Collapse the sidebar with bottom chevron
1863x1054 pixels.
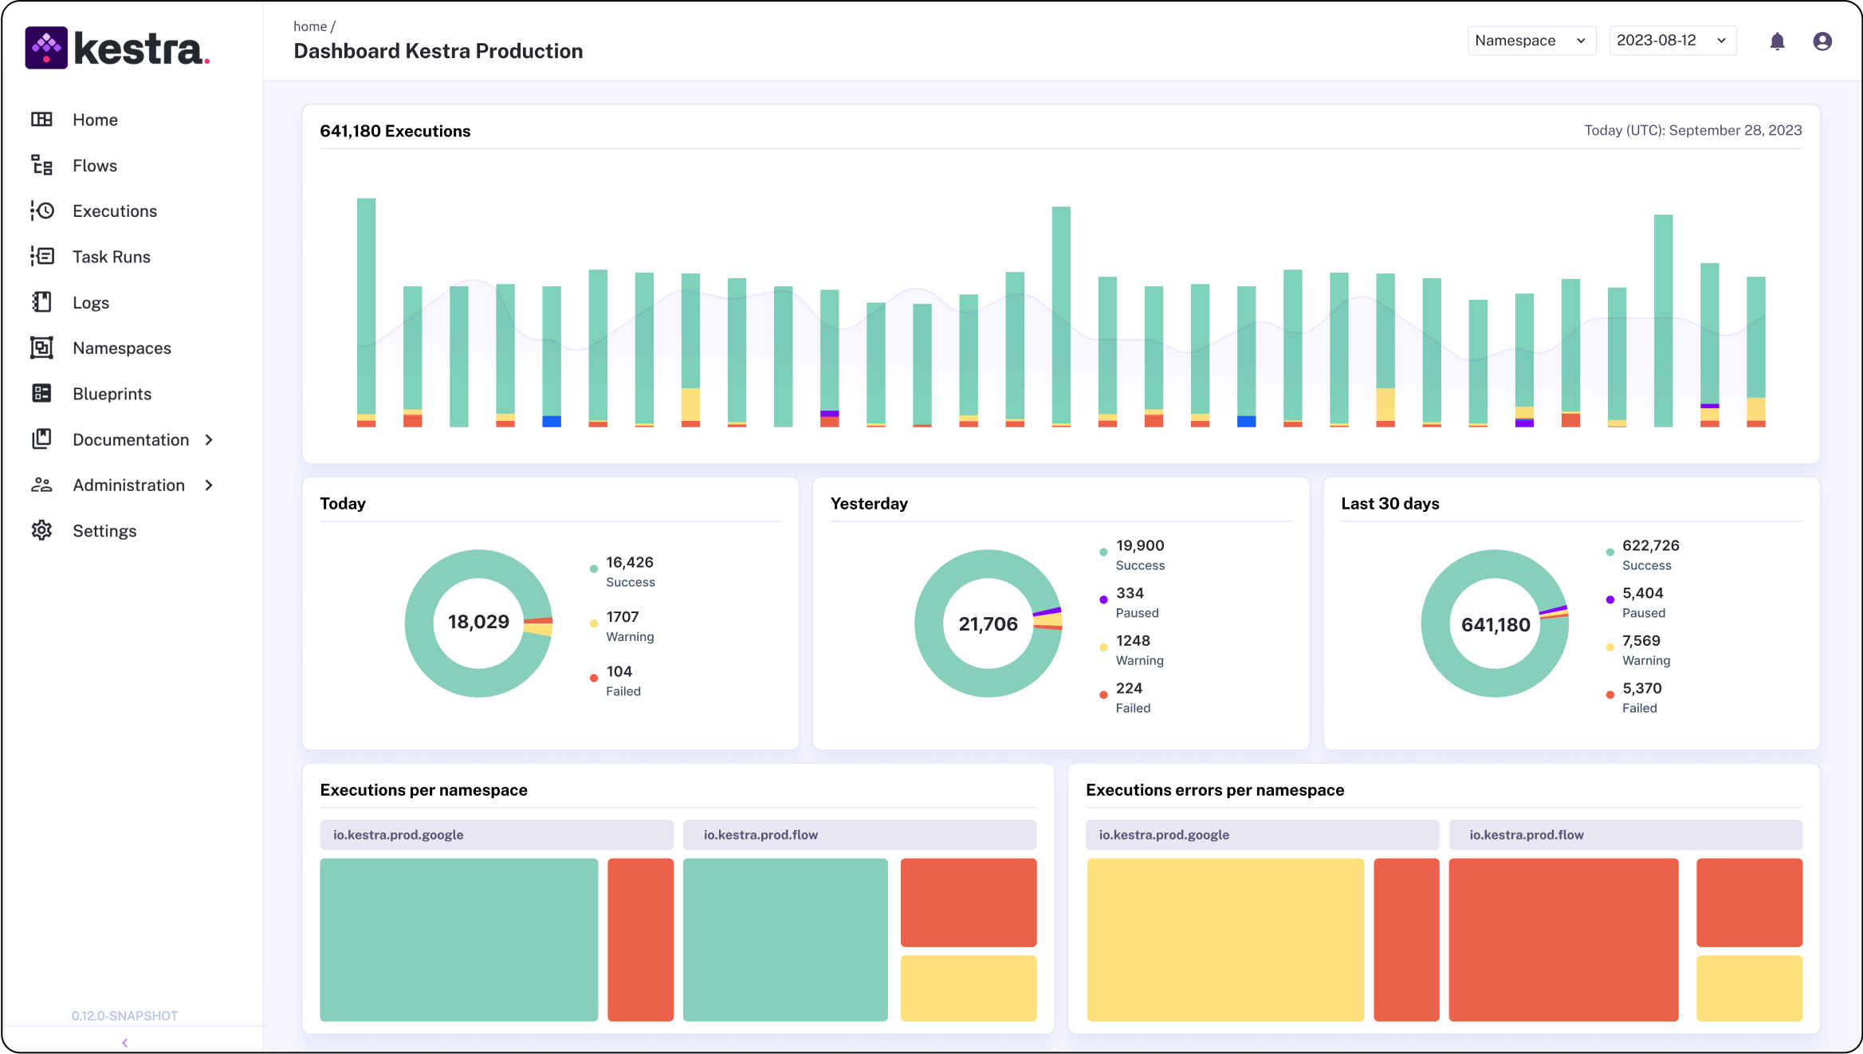[x=125, y=1042]
